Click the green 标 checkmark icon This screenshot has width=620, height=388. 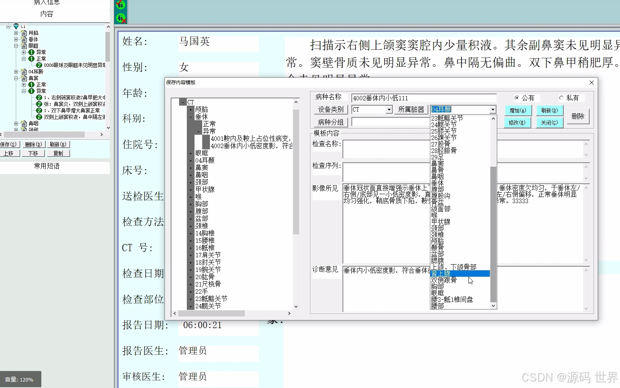click(120, 5)
